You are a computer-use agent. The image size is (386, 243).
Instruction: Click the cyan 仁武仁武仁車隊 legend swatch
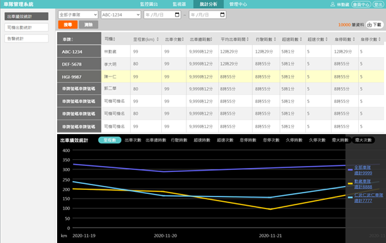tap(350, 197)
